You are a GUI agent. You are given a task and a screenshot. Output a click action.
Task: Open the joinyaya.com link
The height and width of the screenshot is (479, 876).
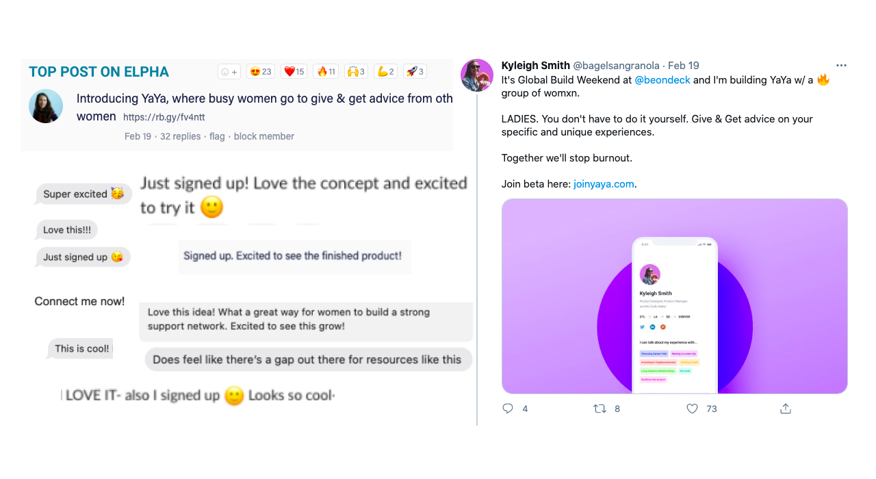[604, 184]
